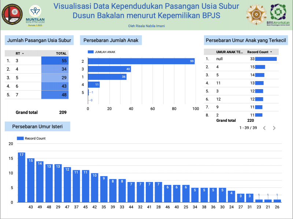
Task: Click the golden UGM crest logo
Action: tap(256, 14)
